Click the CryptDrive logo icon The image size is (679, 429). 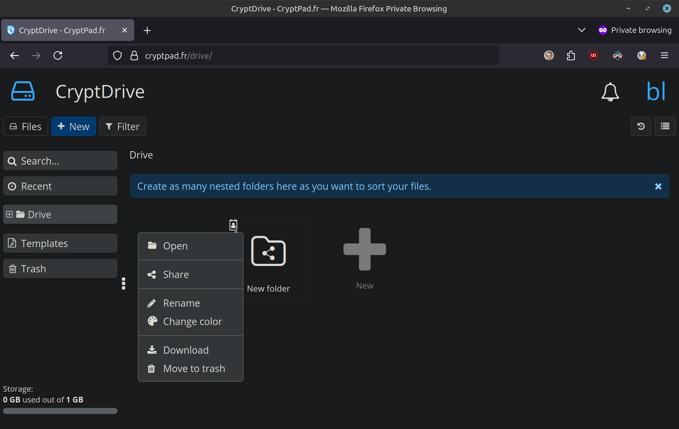pos(23,91)
